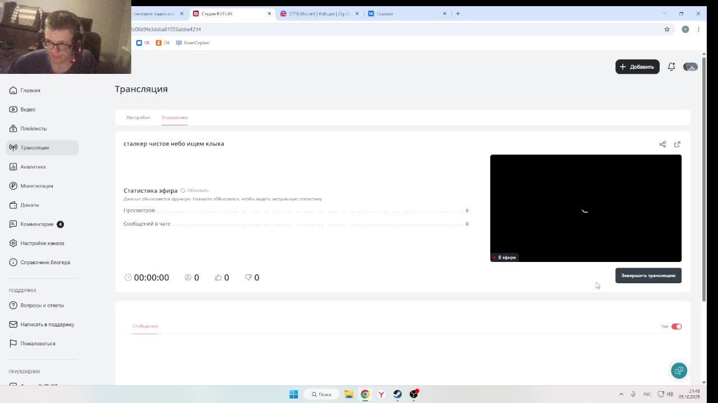Go to Комментарии in the sidebar
Viewport: 718px width, 403px height.
[37, 224]
